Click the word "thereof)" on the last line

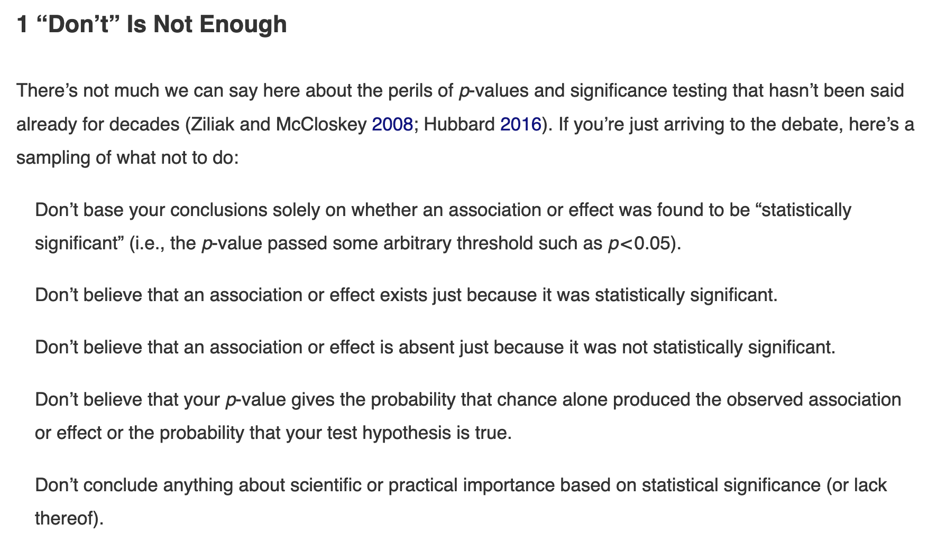(x=69, y=519)
